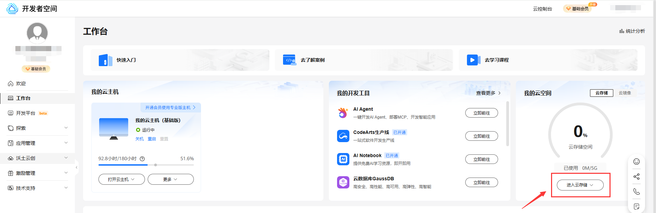
Task: Click the share icon in floating bar
Action: pos(636,177)
